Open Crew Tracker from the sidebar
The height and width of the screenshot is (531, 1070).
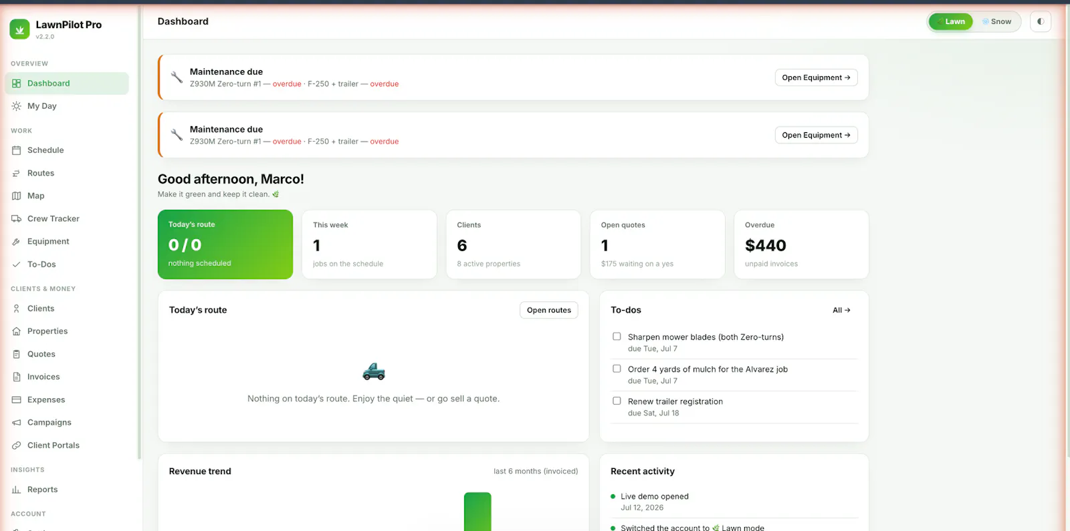point(67,218)
